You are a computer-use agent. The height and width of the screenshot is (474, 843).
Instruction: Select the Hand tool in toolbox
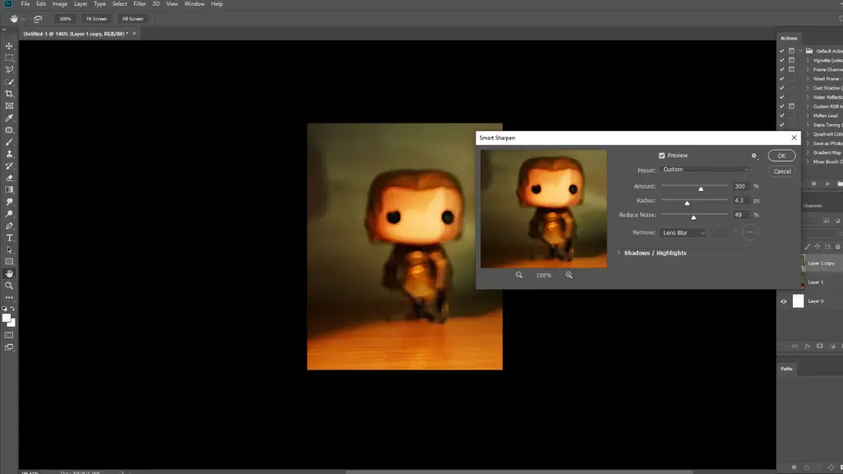(x=9, y=273)
